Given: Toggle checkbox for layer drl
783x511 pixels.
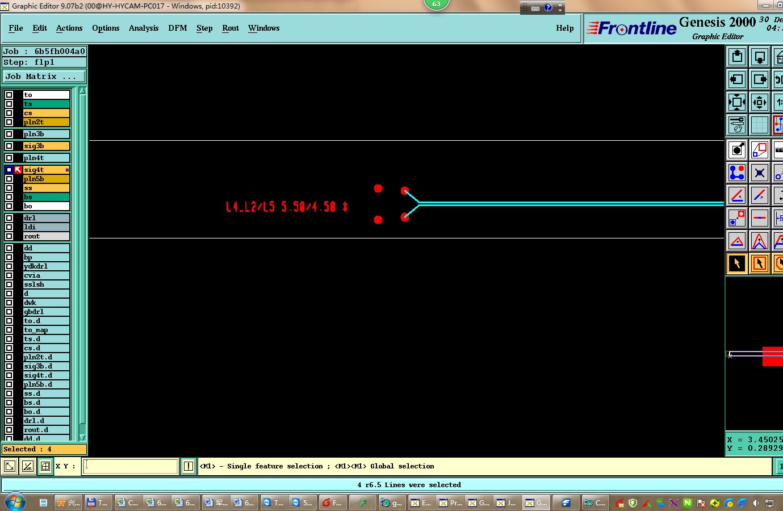Looking at the screenshot, I should (9, 218).
